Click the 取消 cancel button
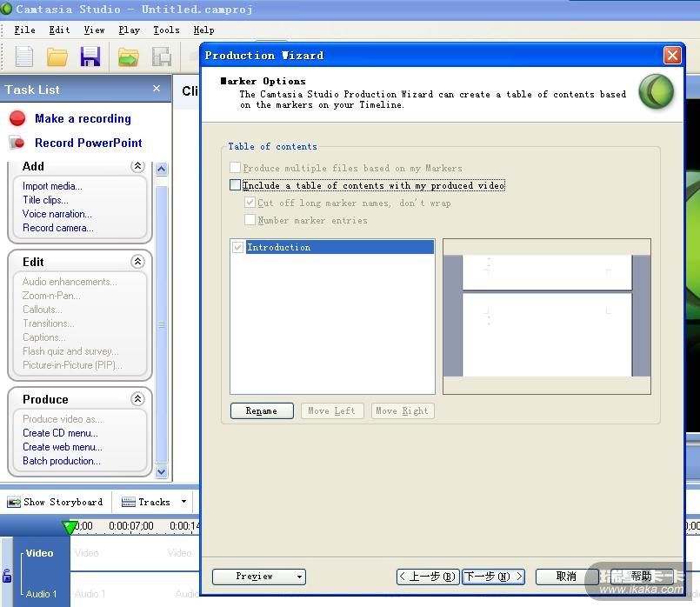This screenshot has height=607, width=700. [x=566, y=577]
